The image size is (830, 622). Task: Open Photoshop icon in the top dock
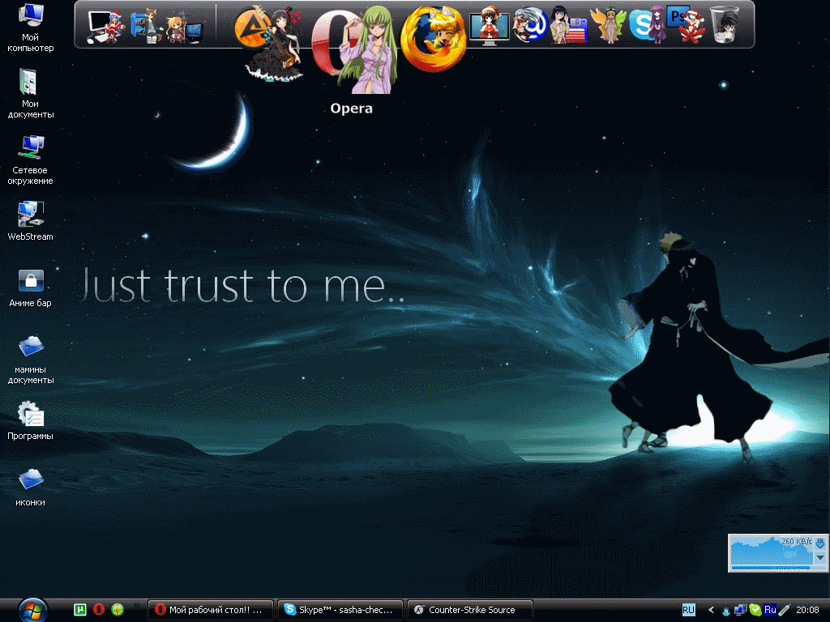pos(686,24)
